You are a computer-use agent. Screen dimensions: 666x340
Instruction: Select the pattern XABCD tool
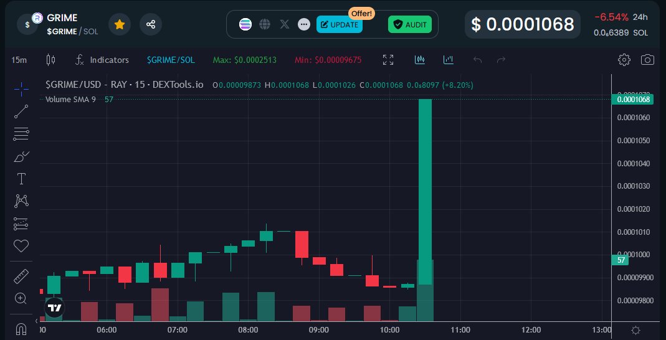pyautogui.click(x=21, y=201)
